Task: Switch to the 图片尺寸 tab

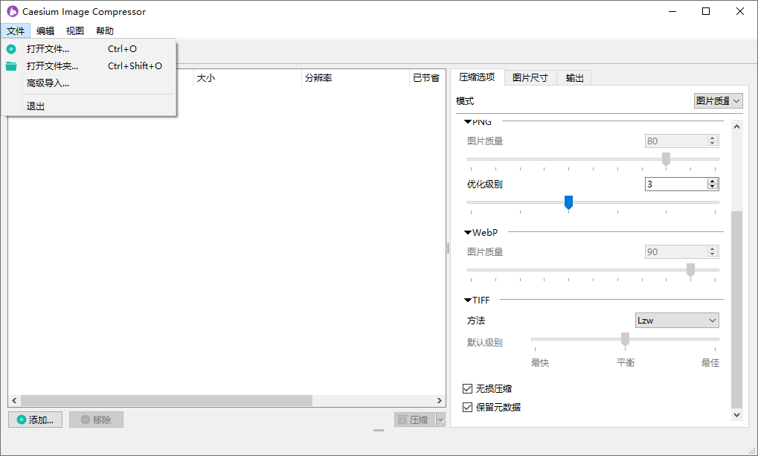Action: pos(530,78)
